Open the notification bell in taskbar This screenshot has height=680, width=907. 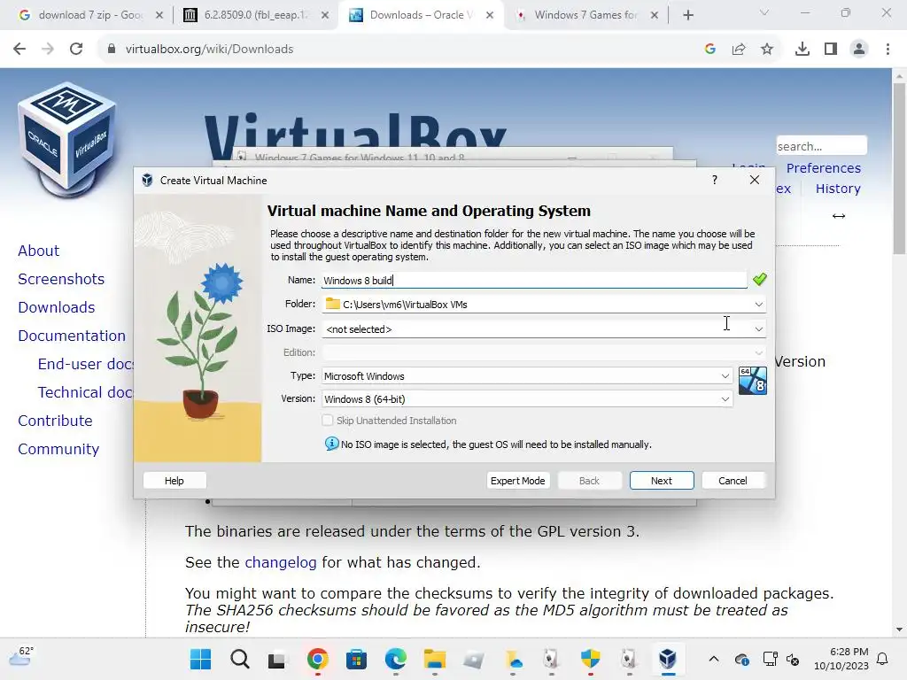(x=882, y=659)
